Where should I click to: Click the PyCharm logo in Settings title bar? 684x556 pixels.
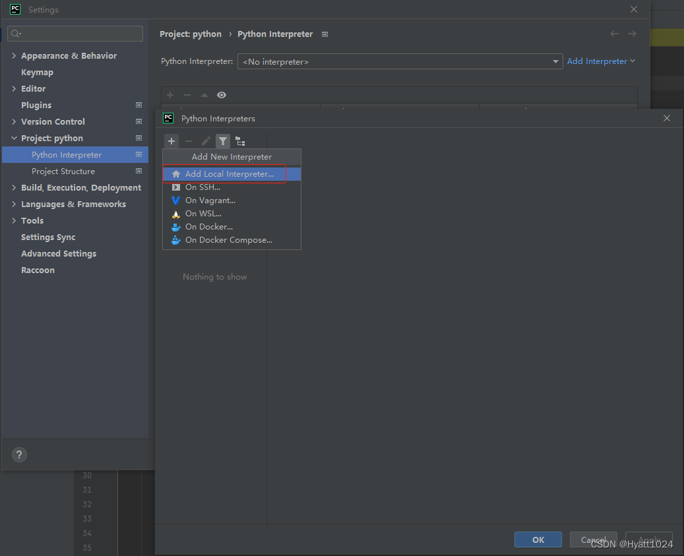pyautogui.click(x=15, y=9)
